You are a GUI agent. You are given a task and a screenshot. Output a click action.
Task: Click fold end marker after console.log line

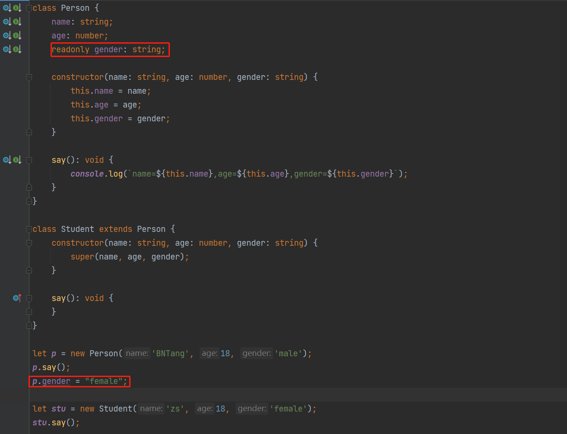29,187
